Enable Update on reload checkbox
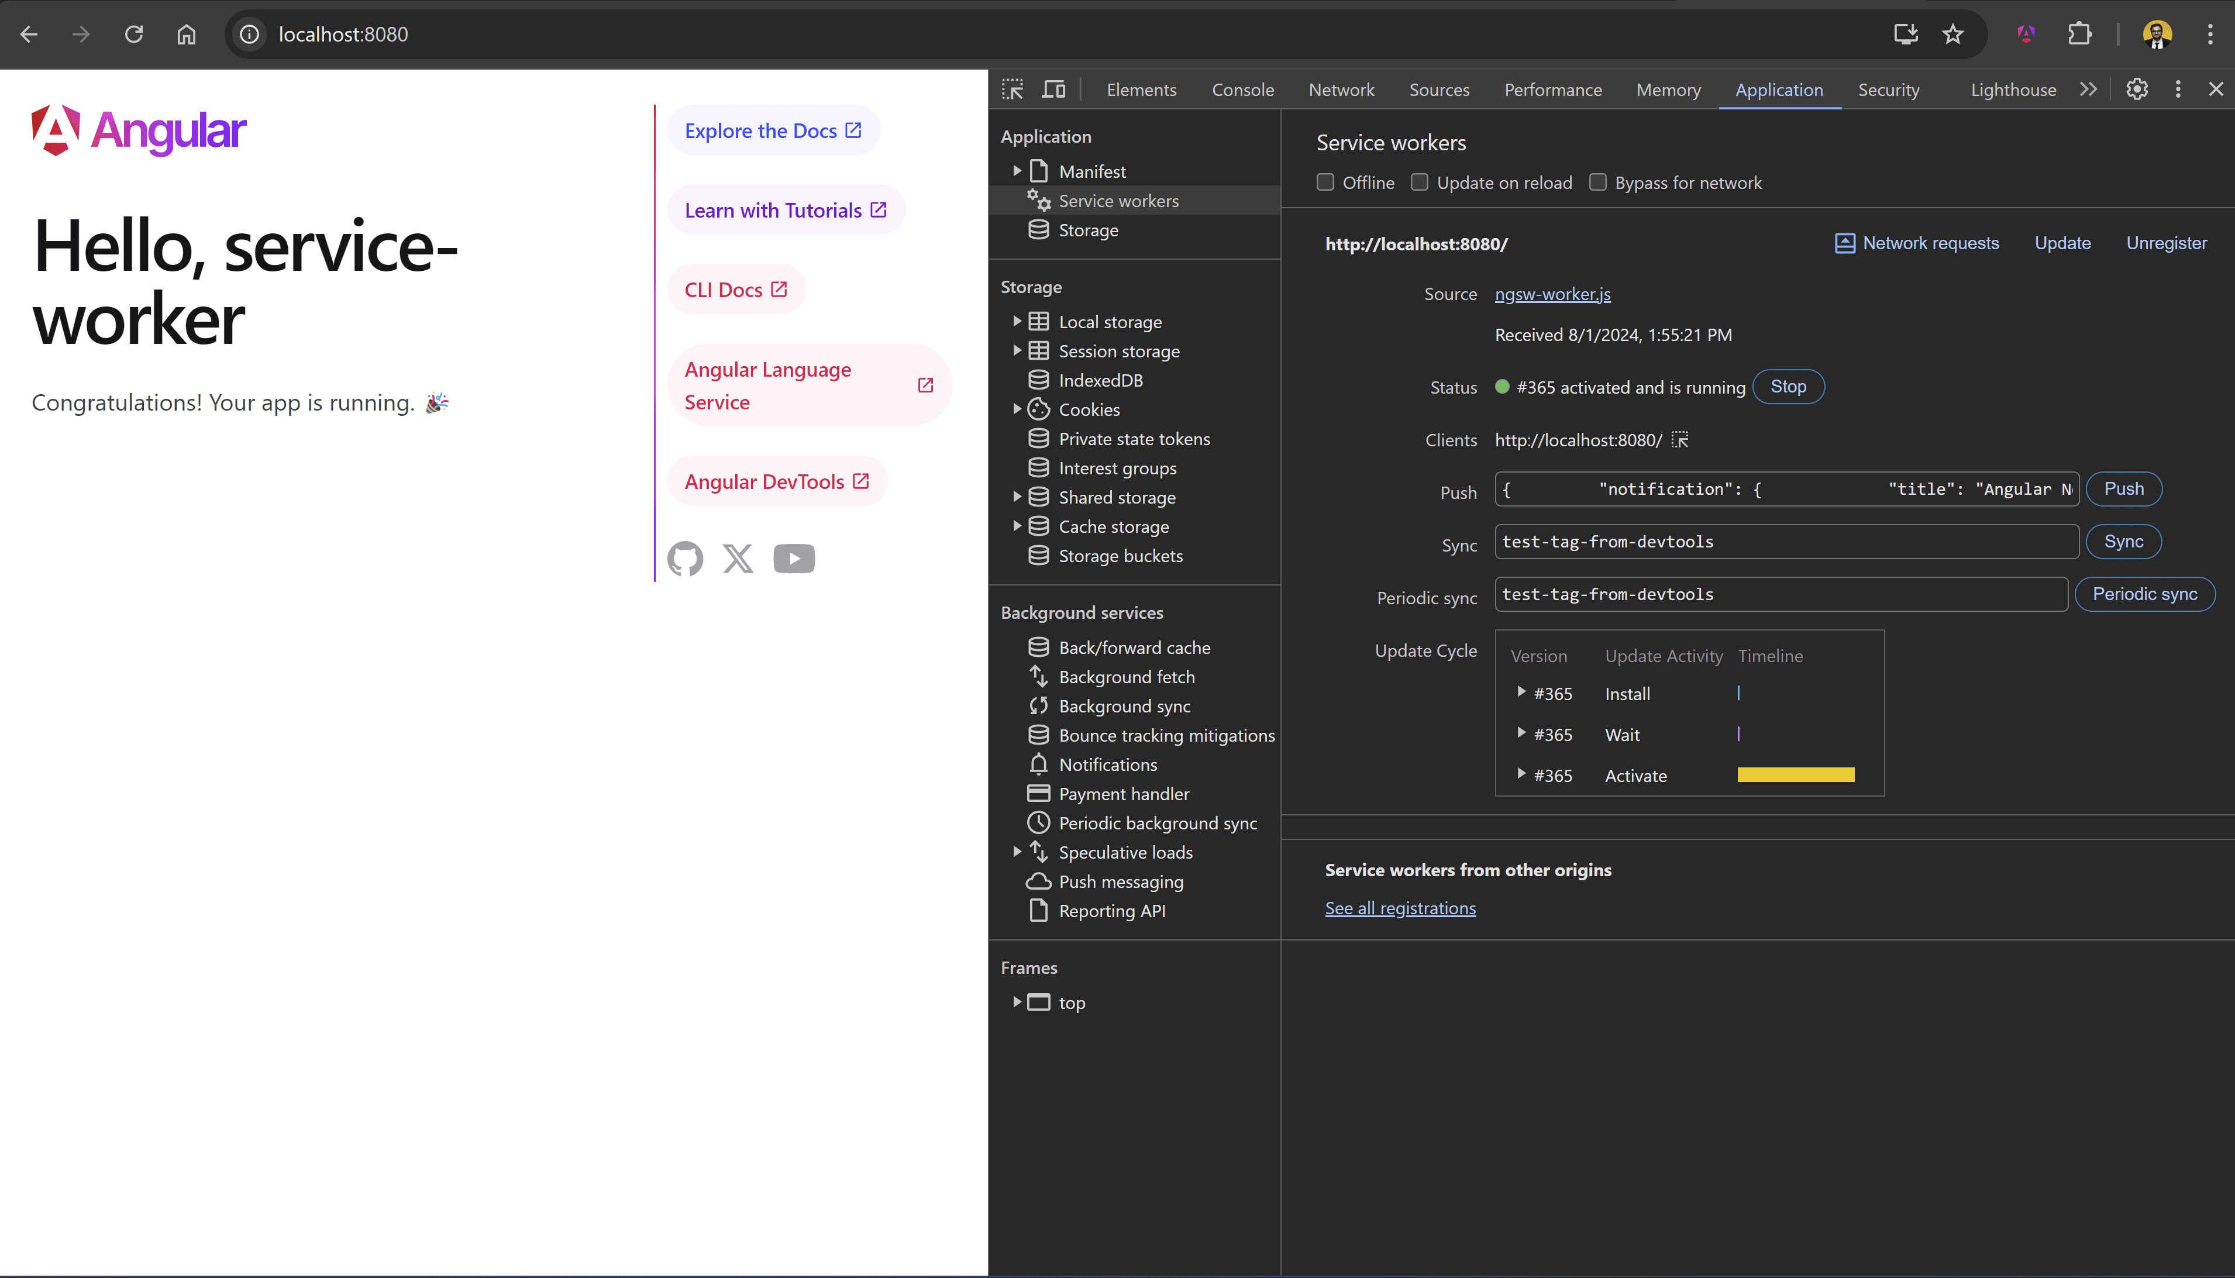The width and height of the screenshot is (2235, 1278). pyautogui.click(x=1418, y=181)
